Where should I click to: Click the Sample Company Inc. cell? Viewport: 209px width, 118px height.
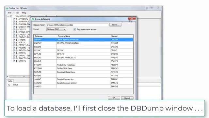pyautogui.click(x=84, y=79)
